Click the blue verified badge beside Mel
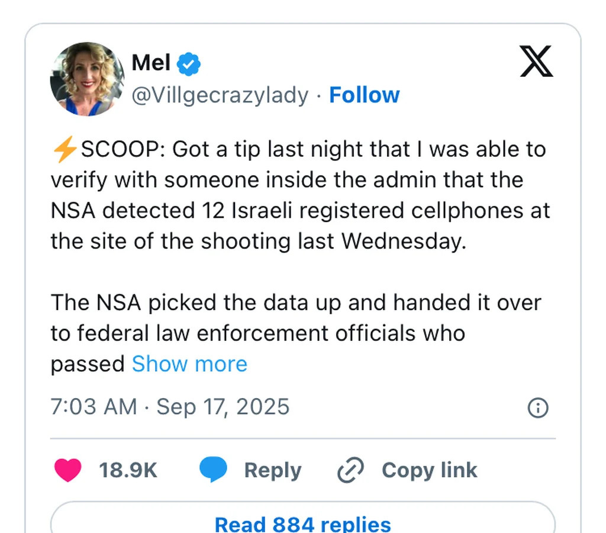 click(x=189, y=64)
